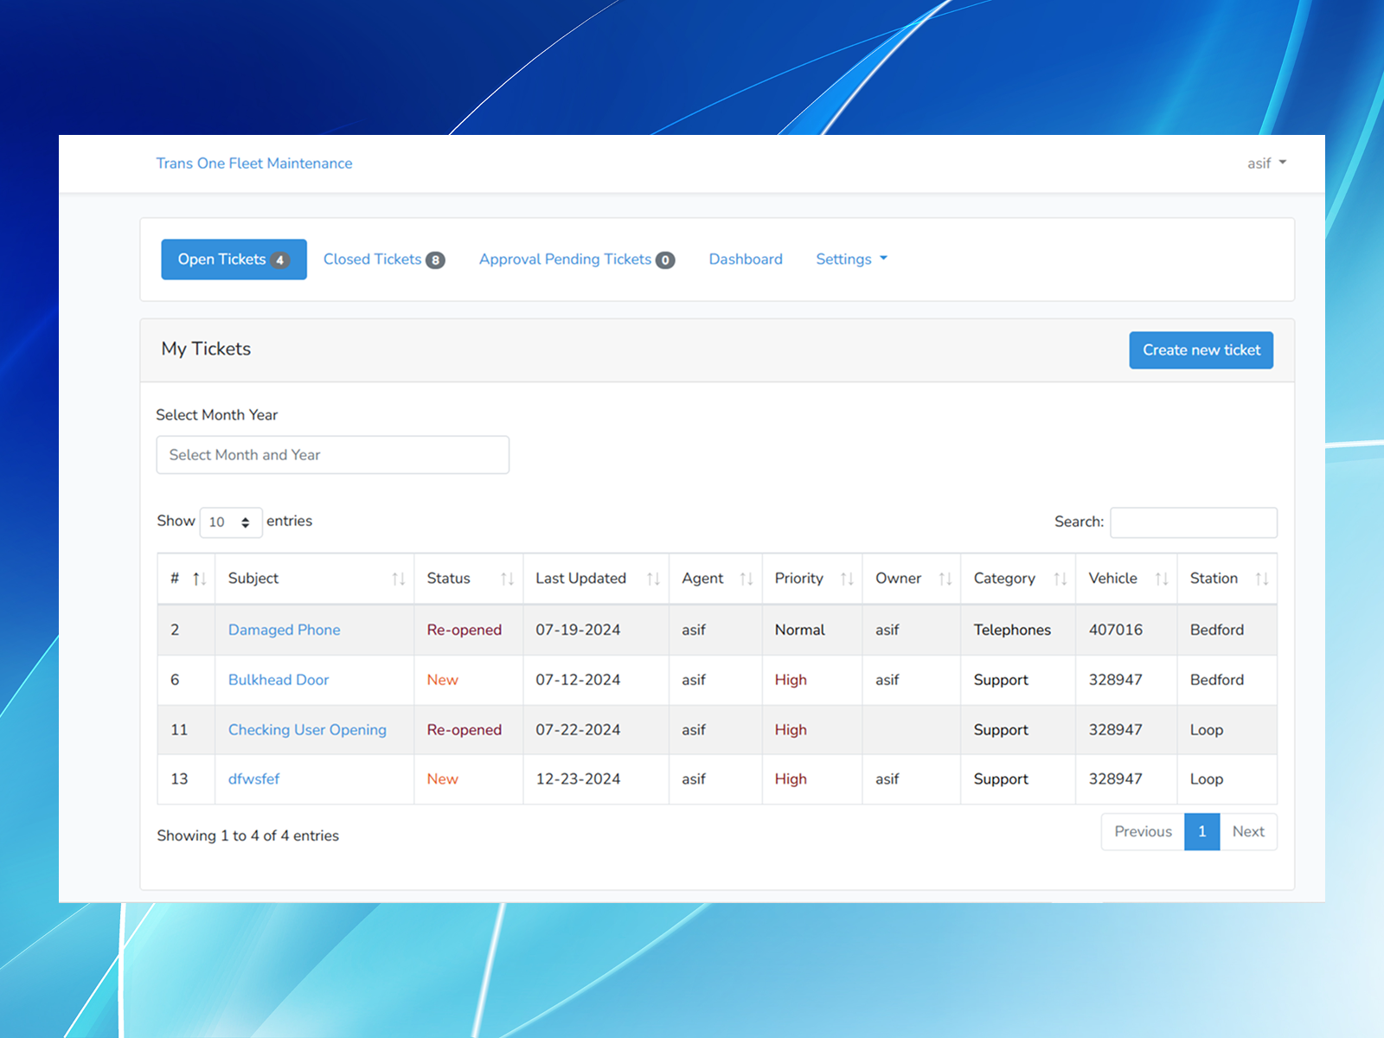Sort by Owner column arrows
The height and width of the screenshot is (1038, 1384).
click(x=945, y=579)
